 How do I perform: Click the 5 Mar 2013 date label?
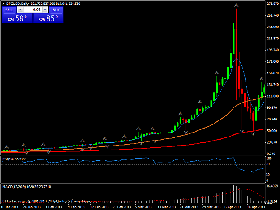(x=143, y=207)
